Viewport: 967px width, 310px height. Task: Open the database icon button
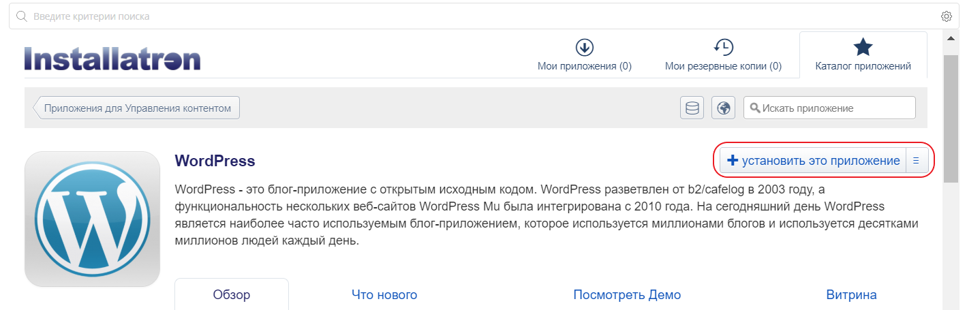[692, 108]
